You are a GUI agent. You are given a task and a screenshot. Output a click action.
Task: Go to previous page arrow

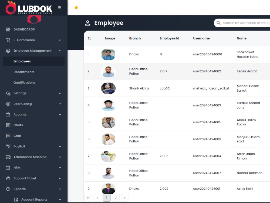tap(97, 198)
